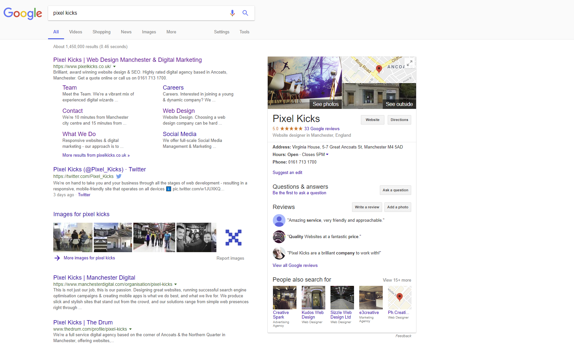The height and width of the screenshot is (347, 574).
Task: Open search Tools
Action: click(245, 32)
